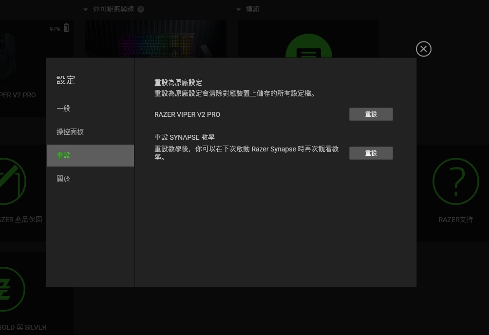Open the RGB keyboard thumbnail
Viewport: 489px width, 335px height.
[x=156, y=39]
